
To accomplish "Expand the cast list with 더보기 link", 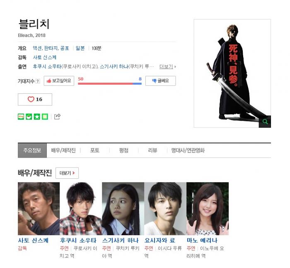I will [167, 66].
